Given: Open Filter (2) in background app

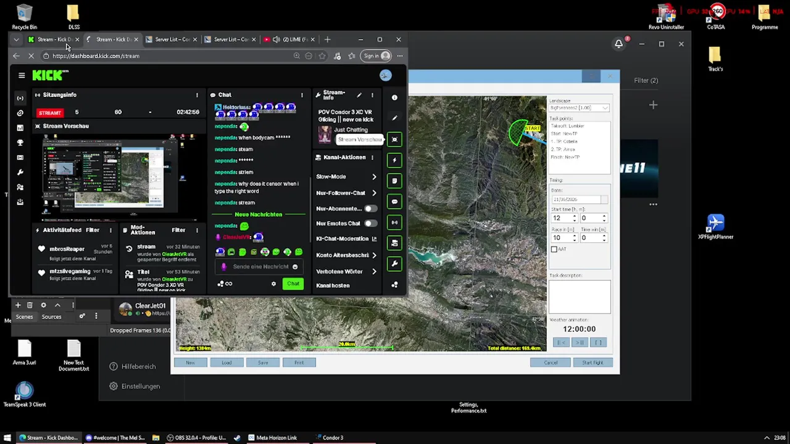Looking at the screenshot, I should point(646,80).
